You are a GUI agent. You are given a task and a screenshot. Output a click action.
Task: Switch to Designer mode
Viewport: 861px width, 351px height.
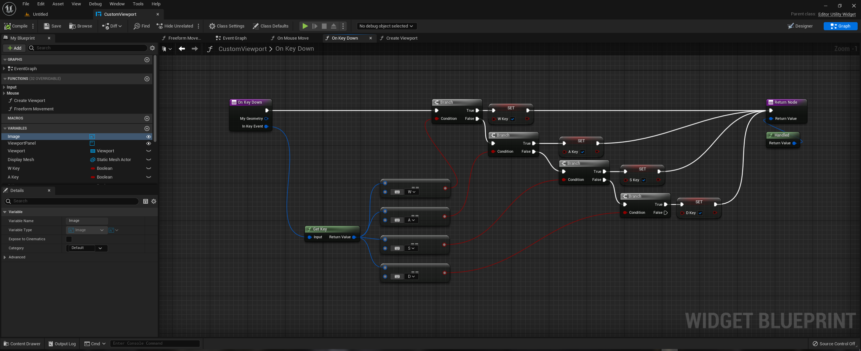(x=800, y=26)
